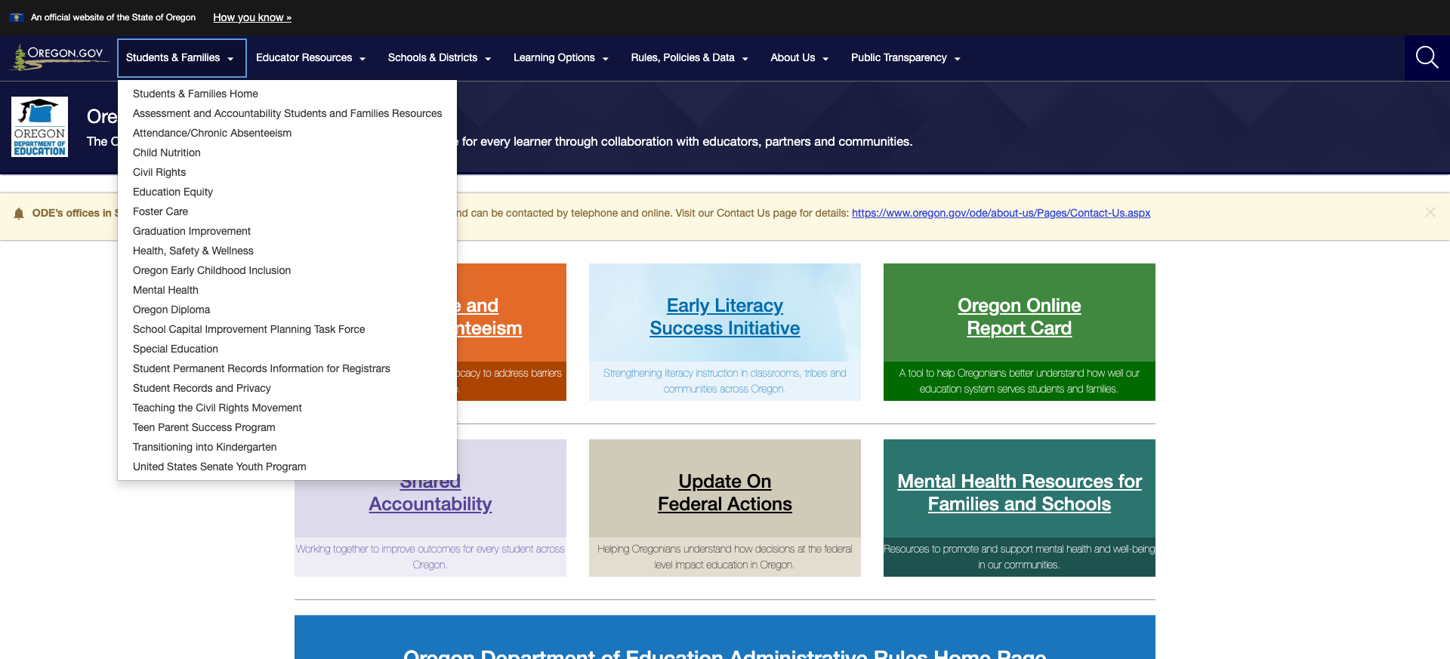Follow the Contact-Us.aspx URL in the alert
The height and width of the screenshot is (659, 1450).
(x=1001, y=213)
